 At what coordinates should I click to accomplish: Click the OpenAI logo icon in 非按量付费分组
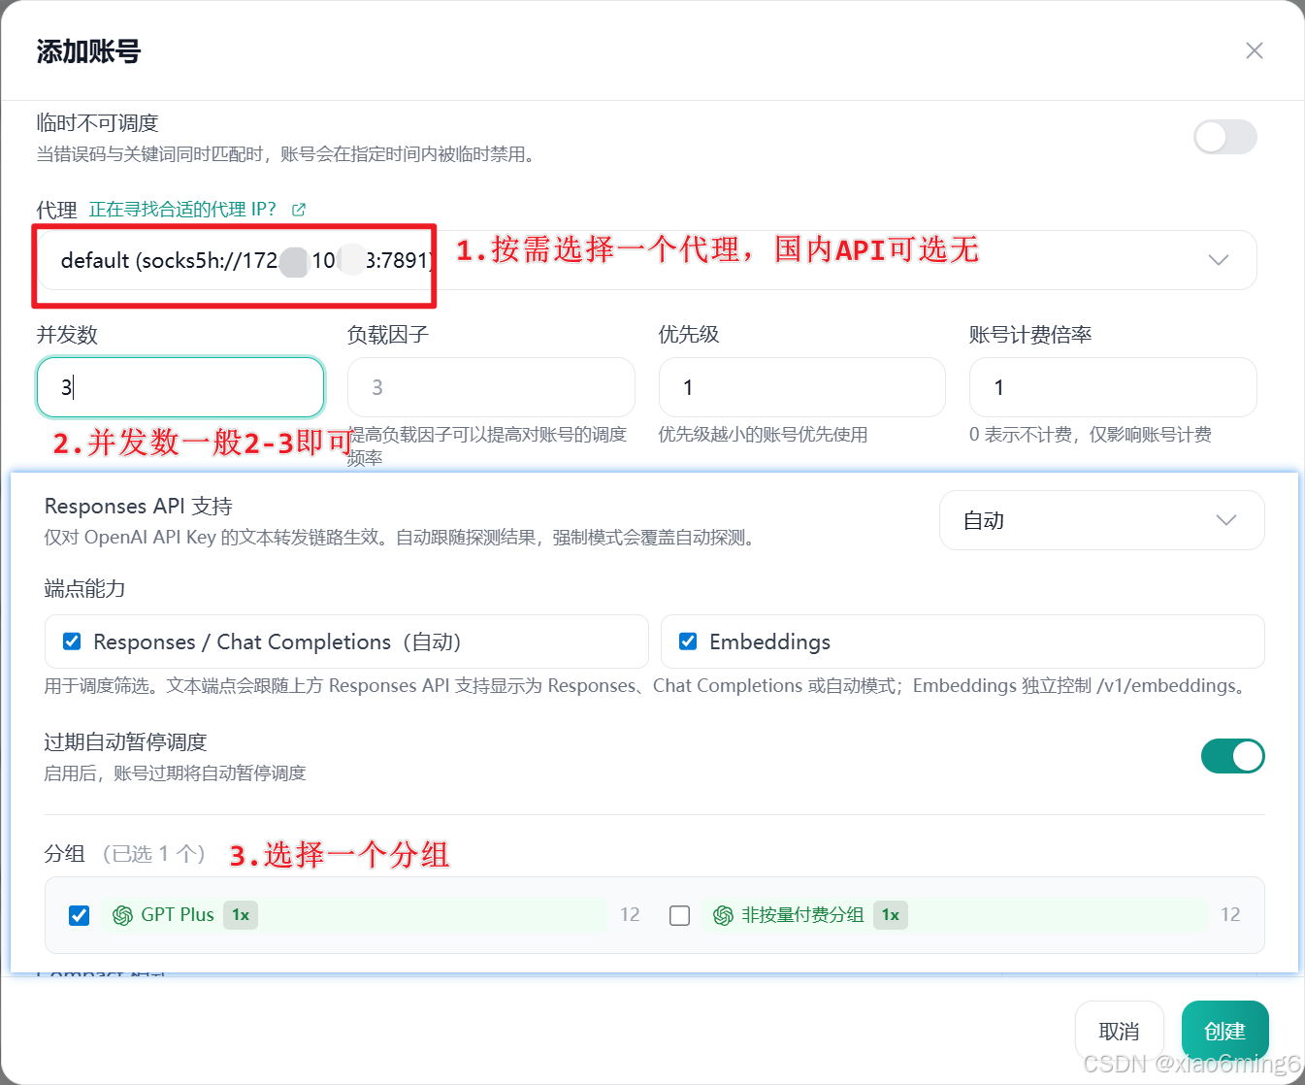pos(724,915)
